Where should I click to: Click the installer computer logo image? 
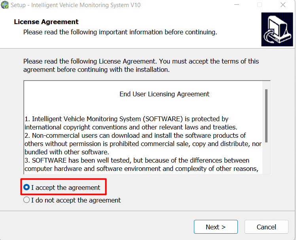coord(277,30)
